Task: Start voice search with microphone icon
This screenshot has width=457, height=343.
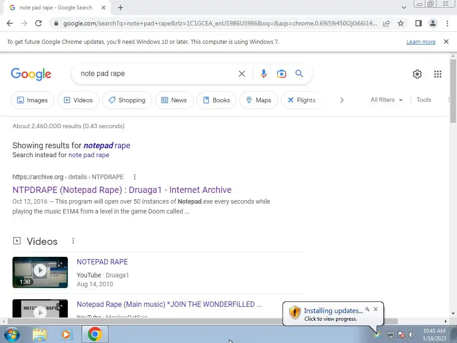Action: [x=263, y=74]
